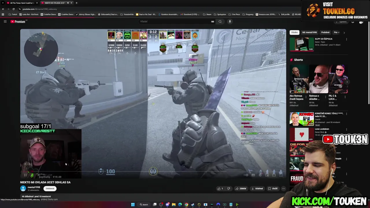The width and height of the screenshot is (370, 208).
Task: Dislike the video with thumbs down
Action: pos(228,189)
